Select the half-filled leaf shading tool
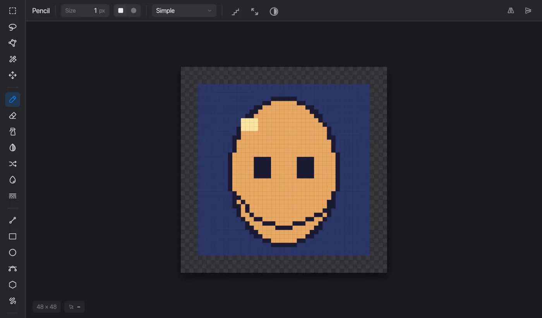The height and width of the screenshot is (318, 542). click(13, 148)
